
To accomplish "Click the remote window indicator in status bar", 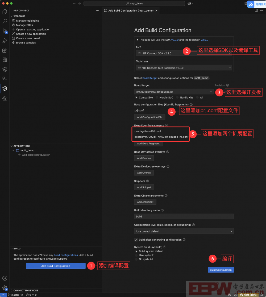I will 3,295.
